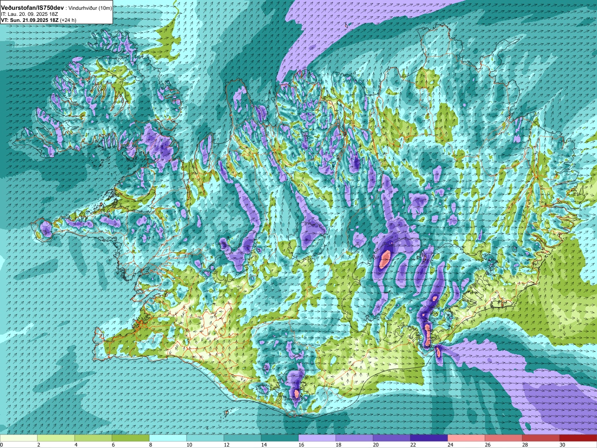Image resolution: width=597 pixels, height=448 pixels.
Task: Click the legend scale label "4"
Action: tap(77, 445)
